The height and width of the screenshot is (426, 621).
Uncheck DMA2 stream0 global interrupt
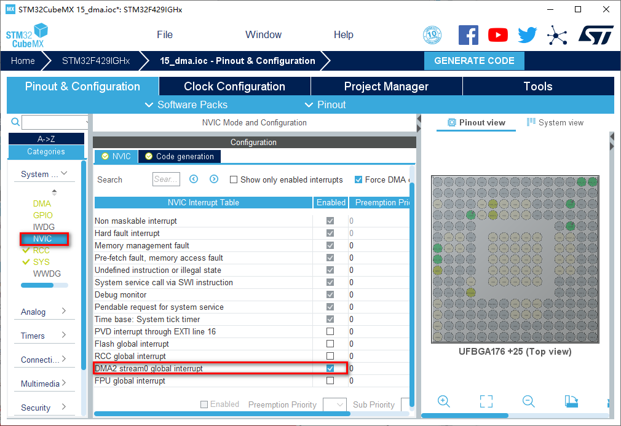tap(330, 368)
